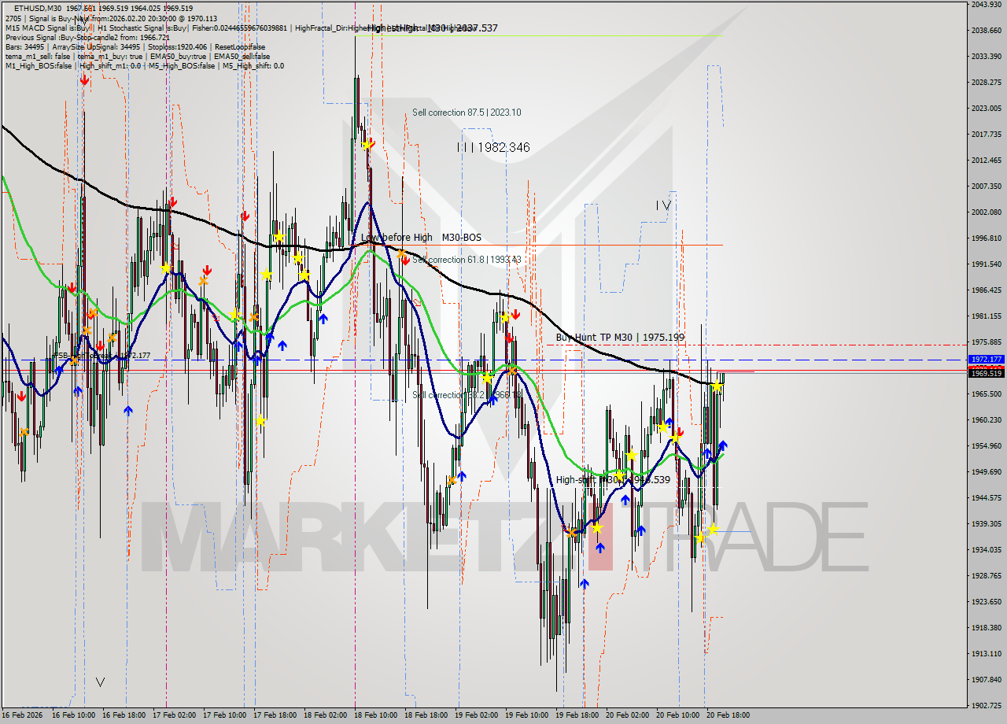The image size is (1007, 724).
Task: Click the Sell correction 87.5 label
Action: point(466,113)
